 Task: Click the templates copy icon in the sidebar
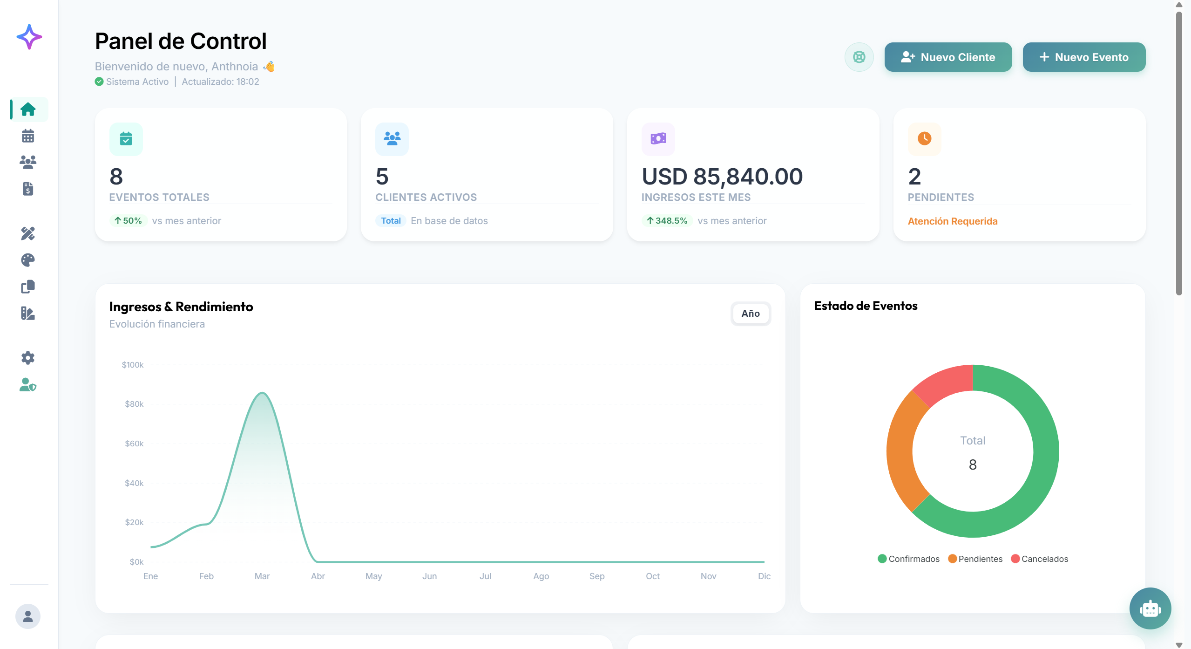(27, 287)
